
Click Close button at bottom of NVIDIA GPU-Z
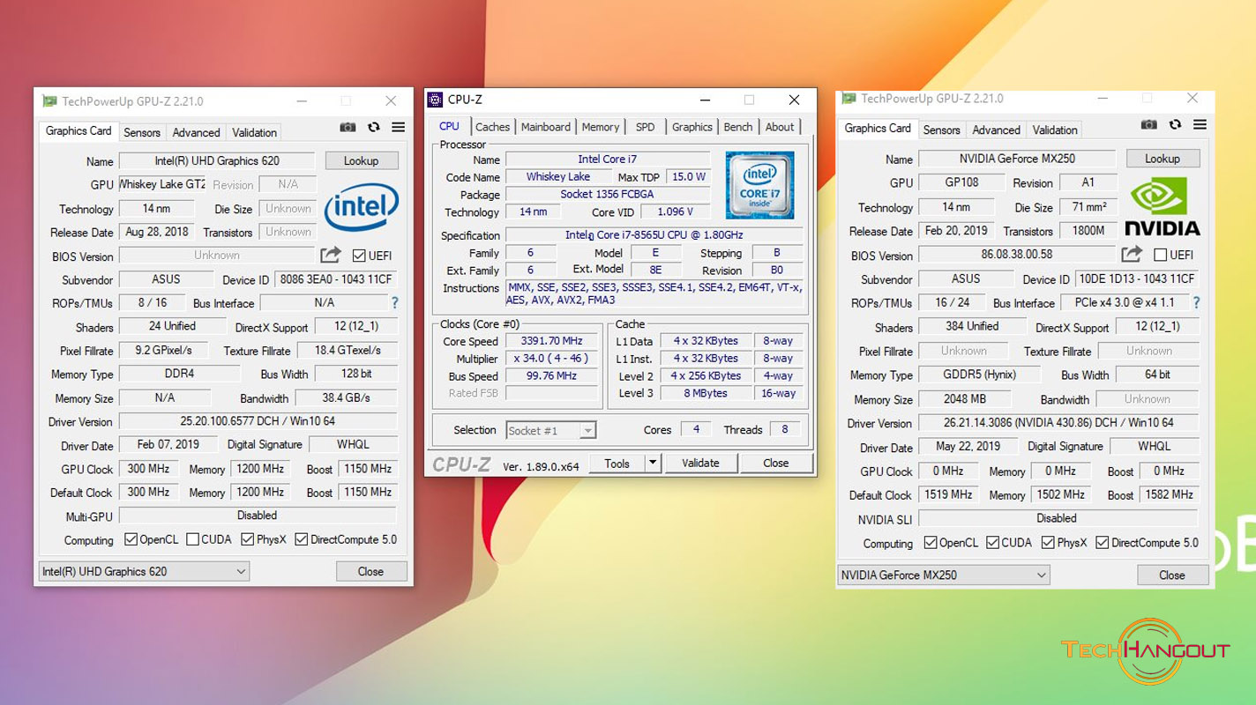tap(1172, 575)
